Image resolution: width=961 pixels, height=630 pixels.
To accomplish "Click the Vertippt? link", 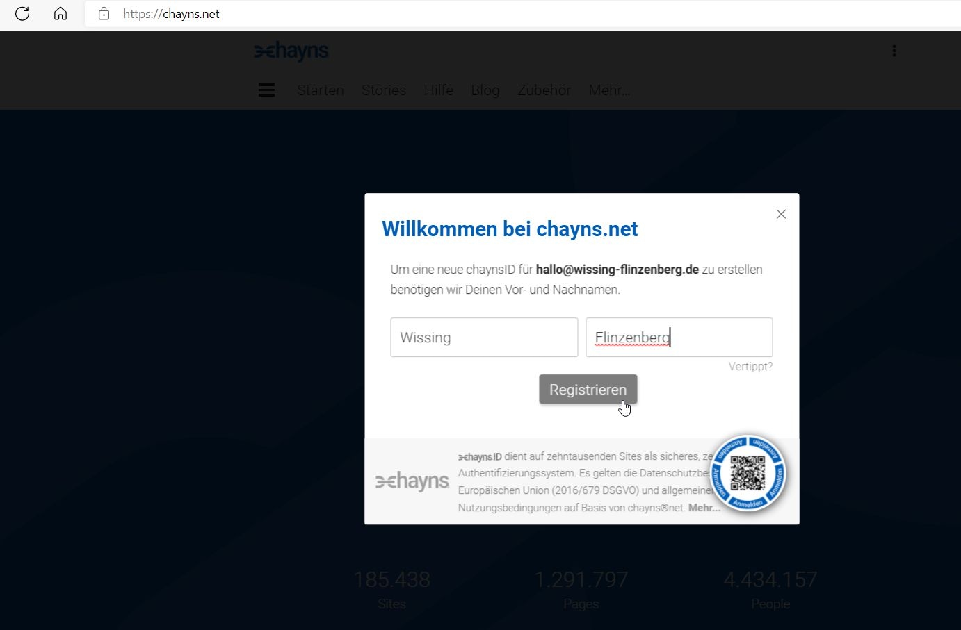I will pyautogui.click(x=750, y=366).
